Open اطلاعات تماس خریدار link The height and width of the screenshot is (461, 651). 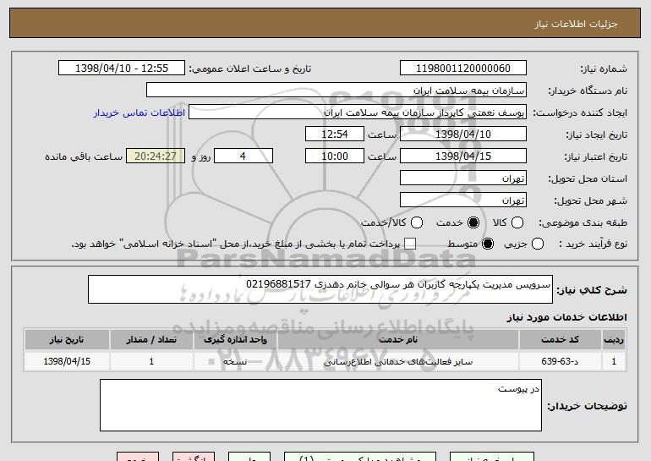(139, 113)
